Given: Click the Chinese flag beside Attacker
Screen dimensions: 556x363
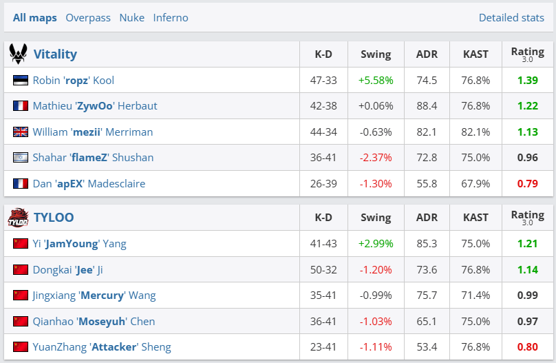Looking at the screenshot, I should pos(21,347).
